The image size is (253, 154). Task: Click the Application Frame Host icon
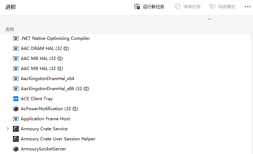click(16, 119)
